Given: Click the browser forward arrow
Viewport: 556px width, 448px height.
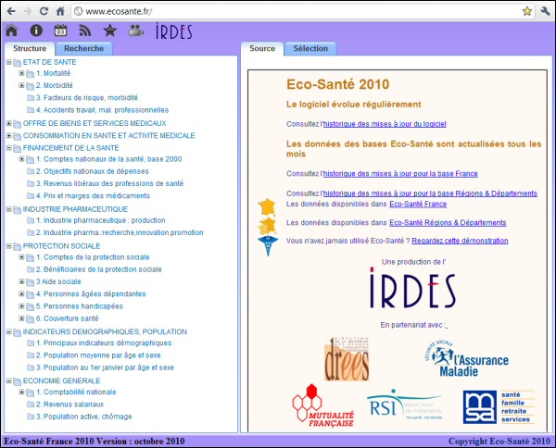Looking at the screenshot, I should [x=27, y=11].
